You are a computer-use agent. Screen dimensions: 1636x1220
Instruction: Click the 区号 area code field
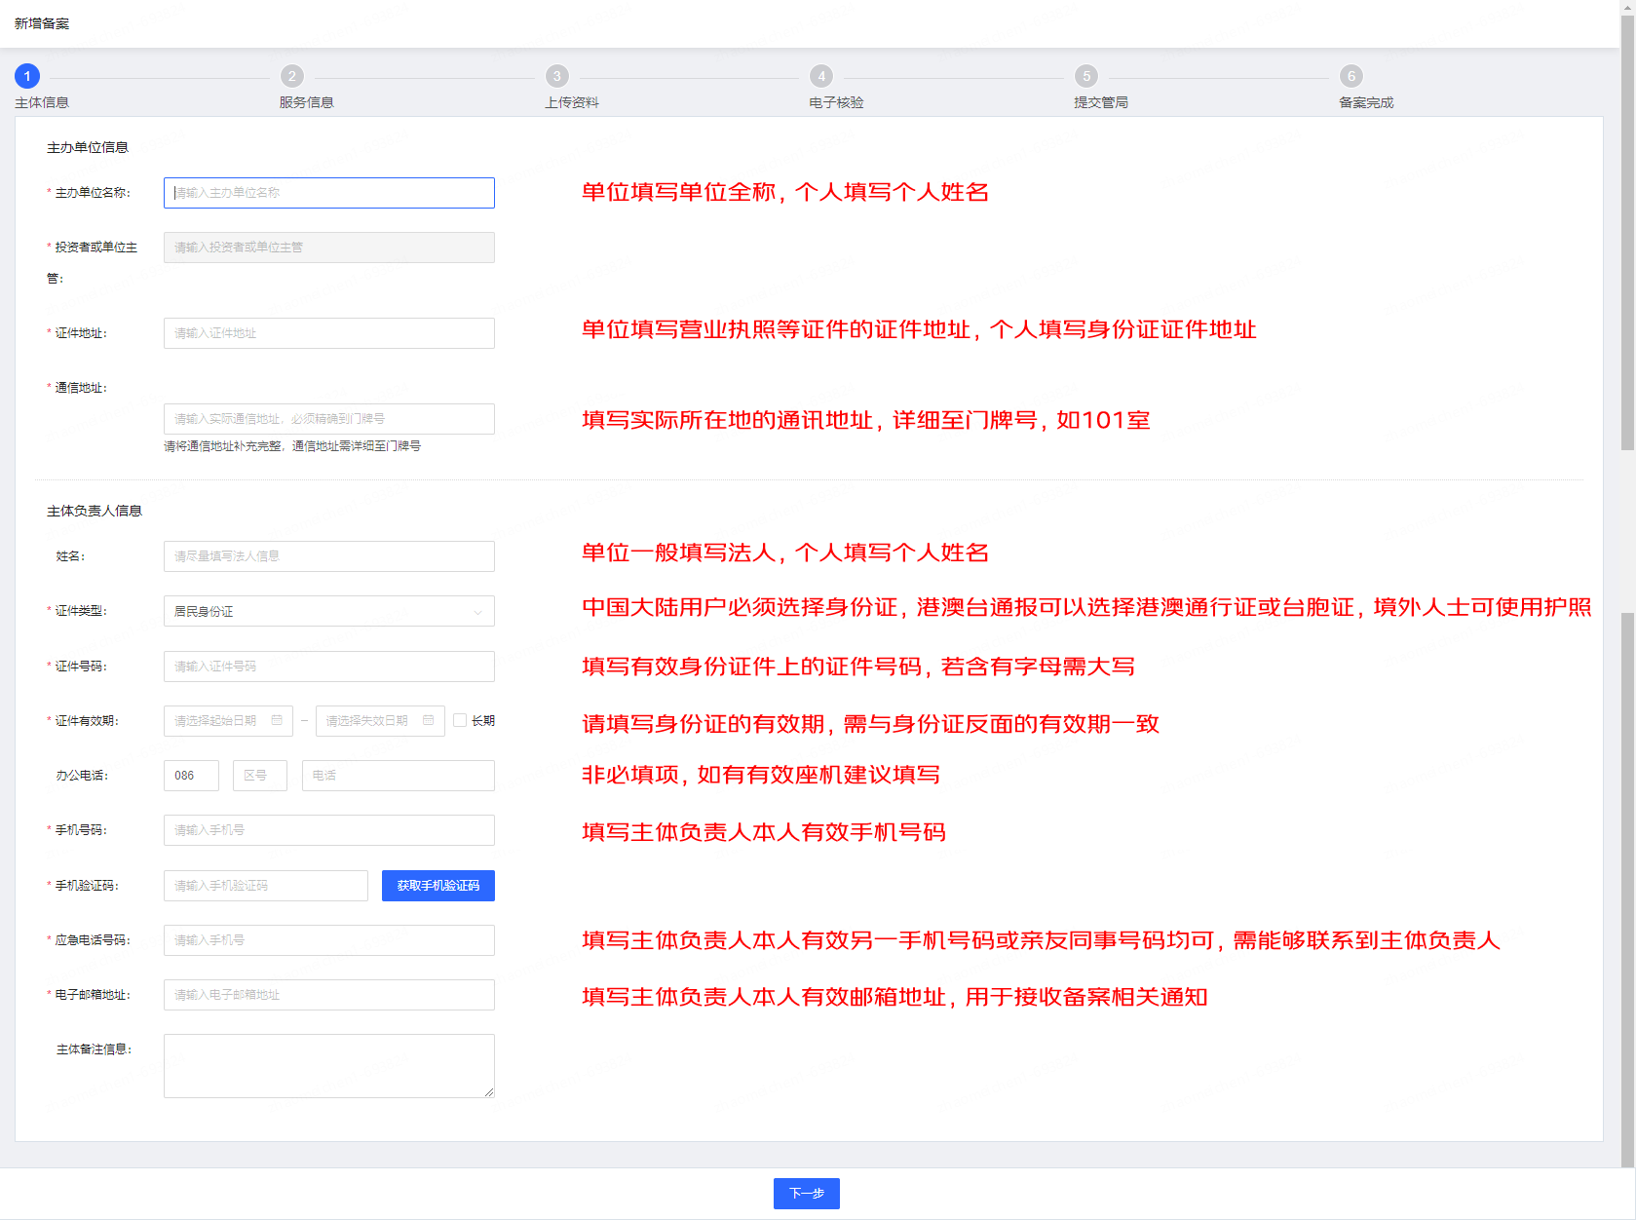pos(260,776)
